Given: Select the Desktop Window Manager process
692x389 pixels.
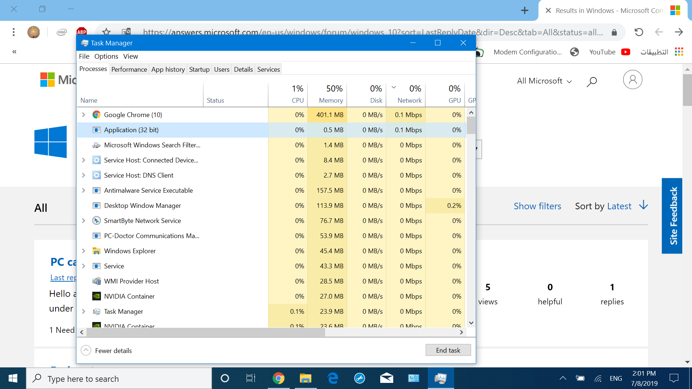Looking at the screenshot, I should [x=271, y=205].
